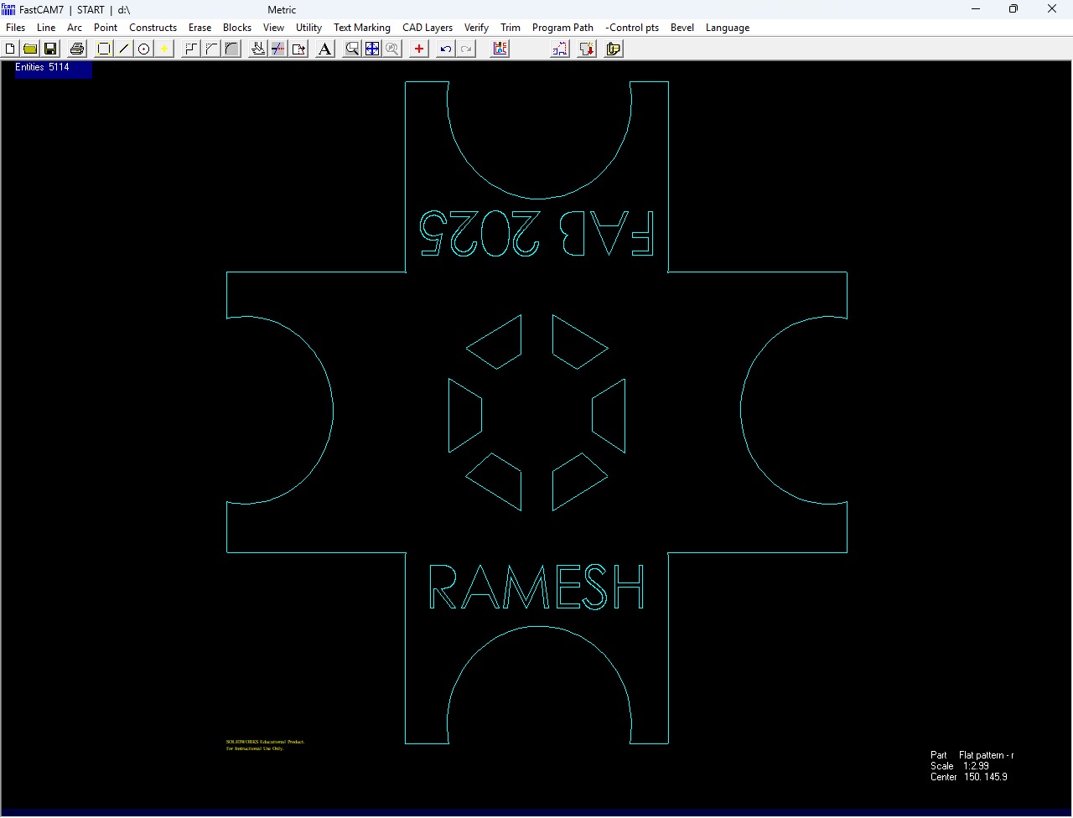Image resolution: width=1073 pixels, height=818 pixels.
Task: Click the upside-down FAB 2025 text
Action: pos(536,234)
